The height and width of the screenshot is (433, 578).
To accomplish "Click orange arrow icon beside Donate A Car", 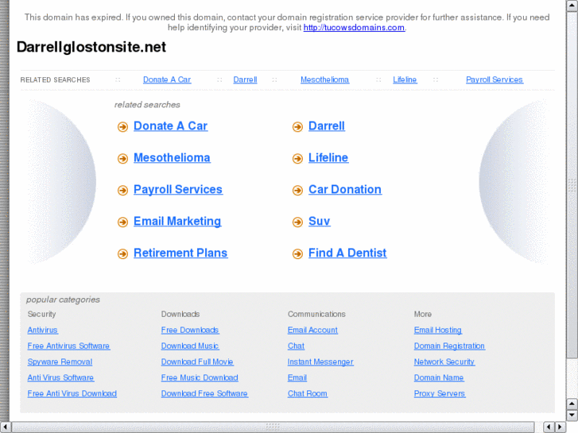I will (x=122, y=127).
